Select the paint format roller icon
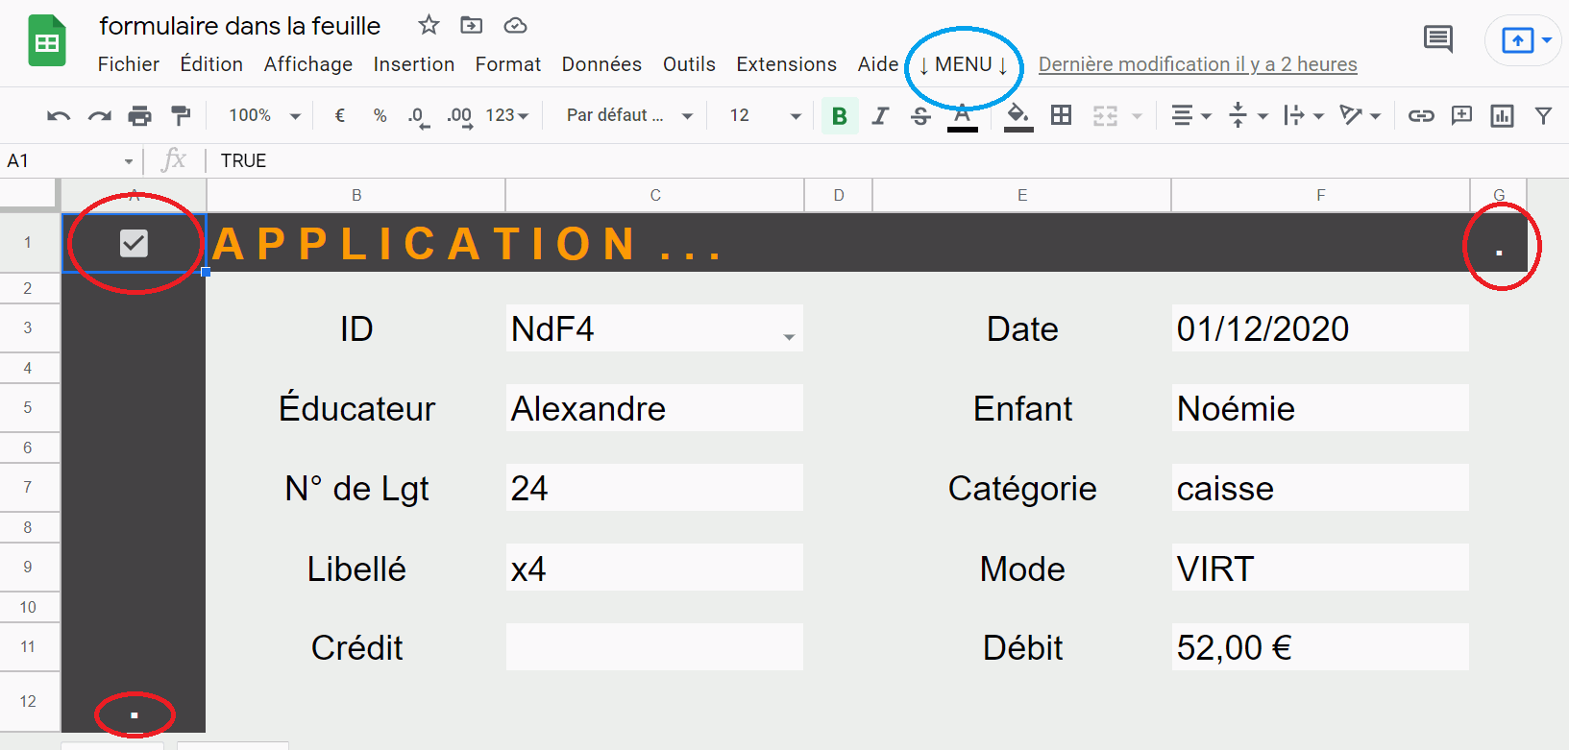 point(181,116)
